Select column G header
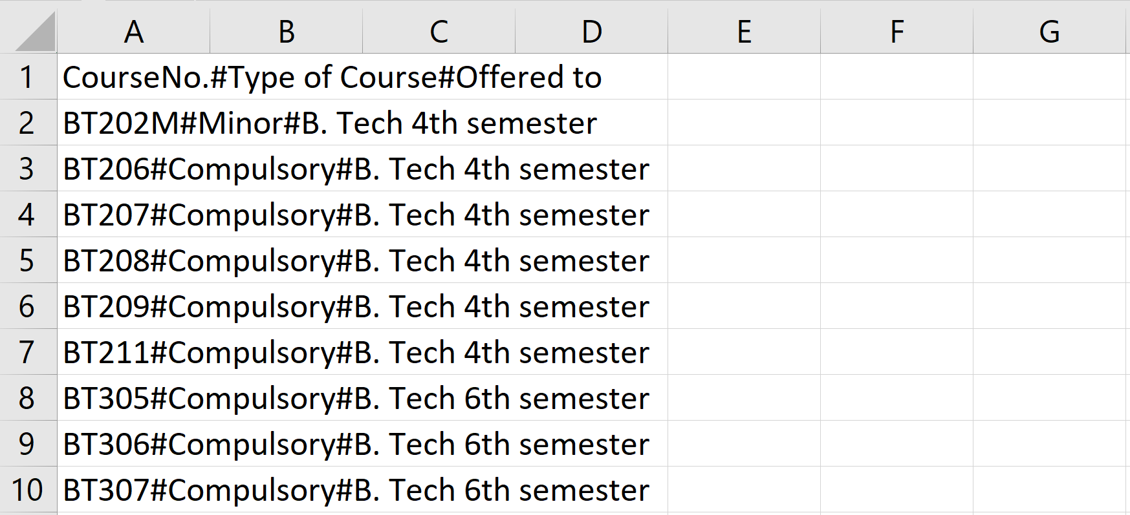 [1049, 30]
